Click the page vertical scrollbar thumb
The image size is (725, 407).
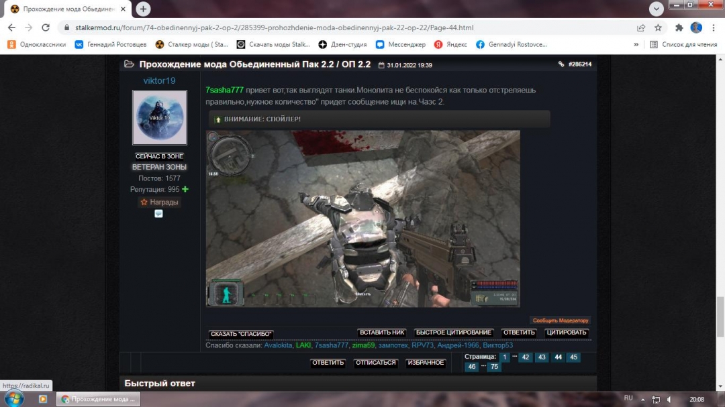(720, 317)
